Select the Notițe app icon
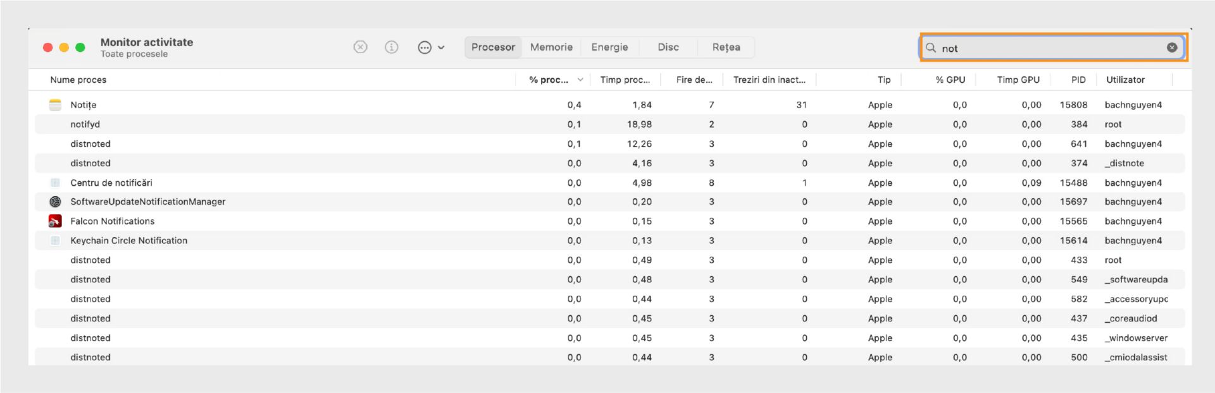 [56, 105]
